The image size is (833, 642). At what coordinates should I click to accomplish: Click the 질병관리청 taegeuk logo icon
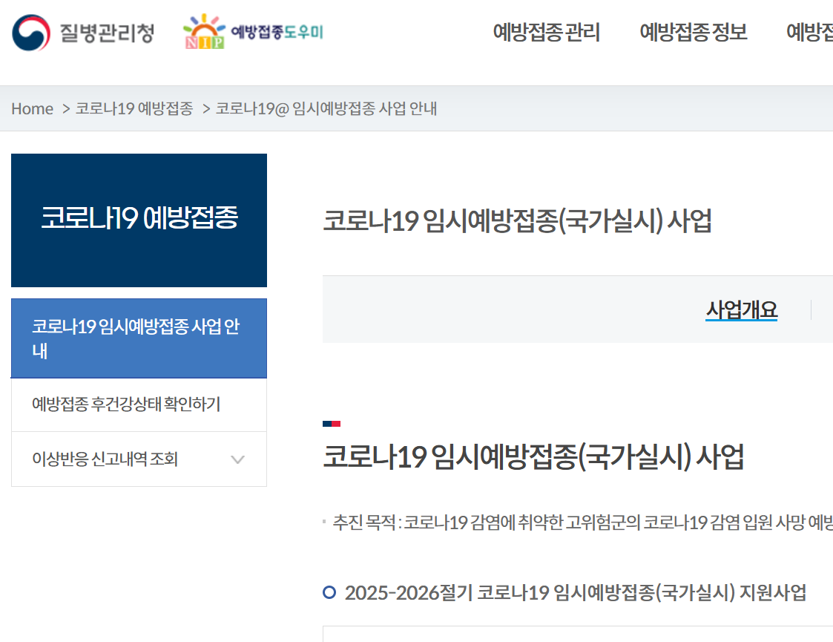[x=29, y=31]
